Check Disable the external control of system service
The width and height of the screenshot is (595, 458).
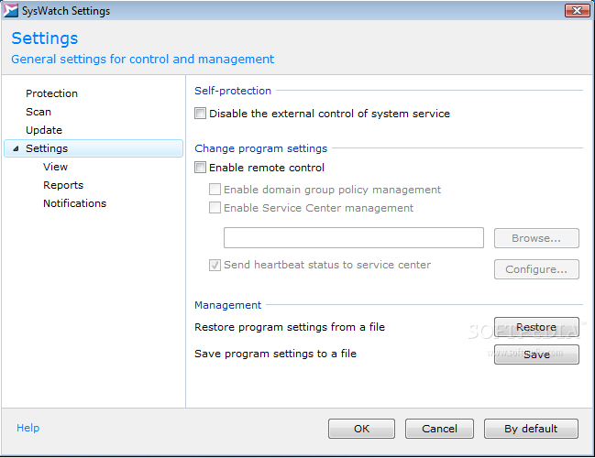click(x=200, y=114)
